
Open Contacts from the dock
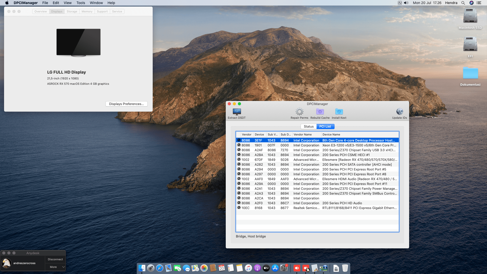coord(213,268)
